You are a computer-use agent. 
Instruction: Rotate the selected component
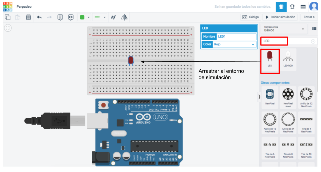click(x=113, y=17)
